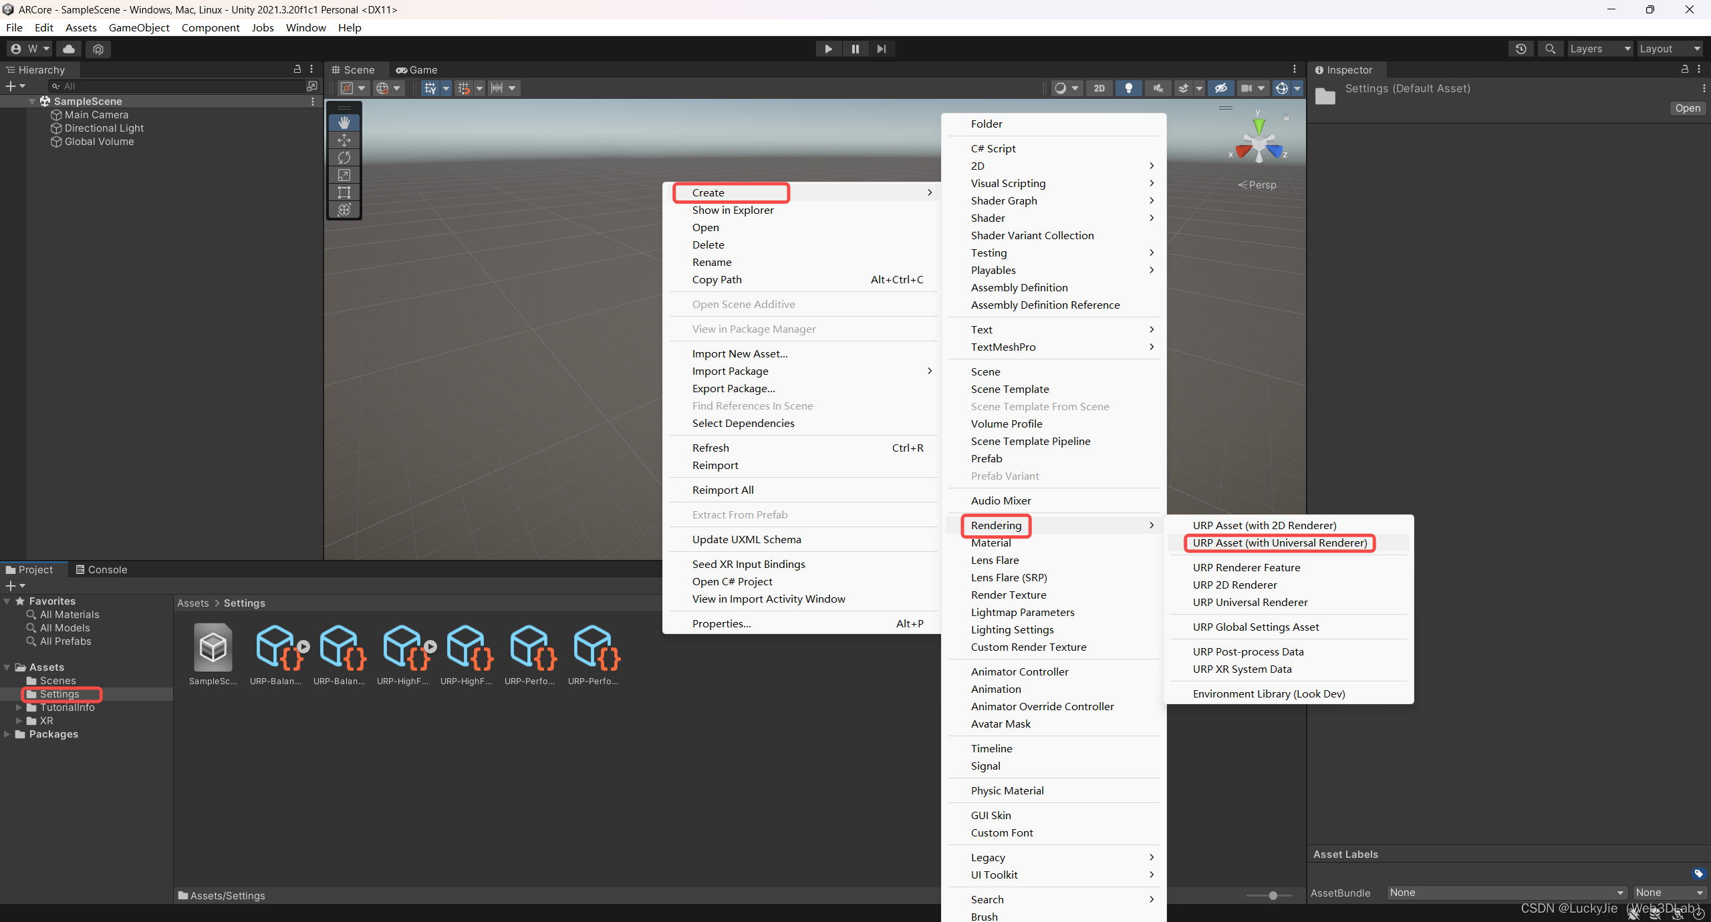Choose URP Asset (with Universal Renderer)

1279,543
